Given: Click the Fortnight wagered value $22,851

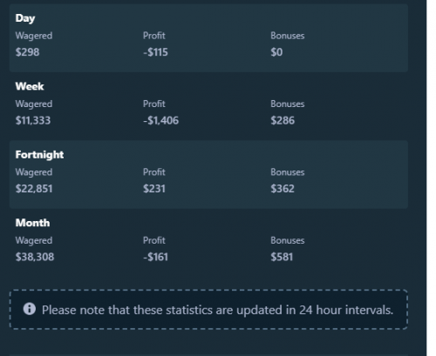Looking at the screenshot, I should tap(34, 189).
